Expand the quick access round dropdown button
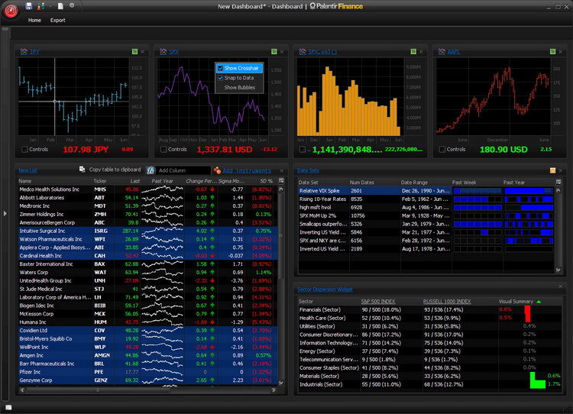Screen dimensions: 573x414 click(x=72, y=5)
